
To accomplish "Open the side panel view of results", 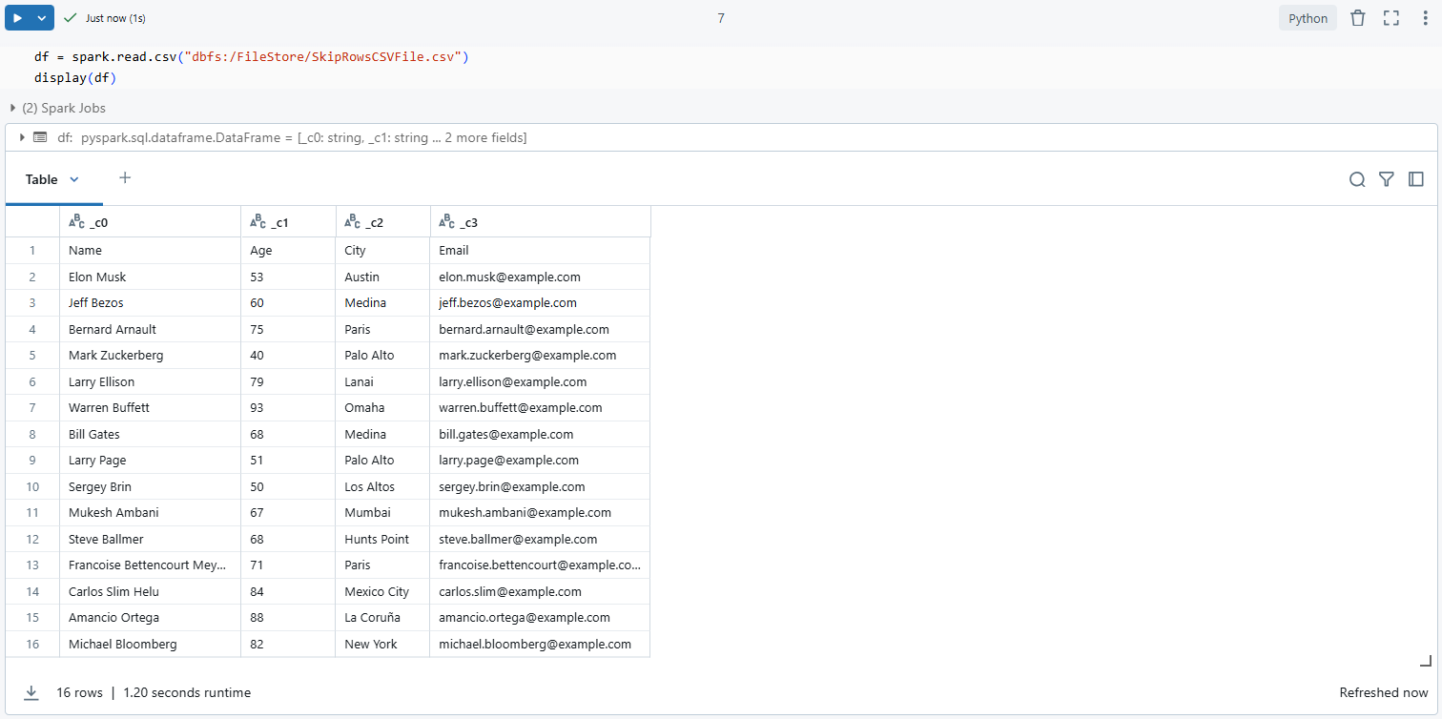I will [1416, 179].
